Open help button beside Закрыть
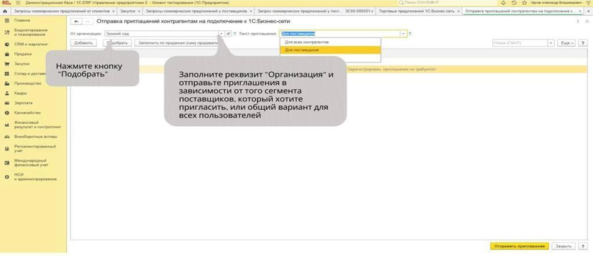The height and width of the screenshot is (256, 593). 583,246
